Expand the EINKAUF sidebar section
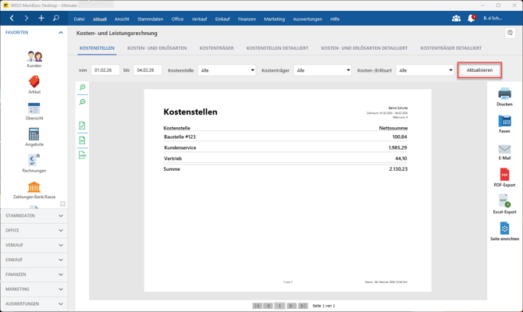523x312 pixels. coord(34,260)
